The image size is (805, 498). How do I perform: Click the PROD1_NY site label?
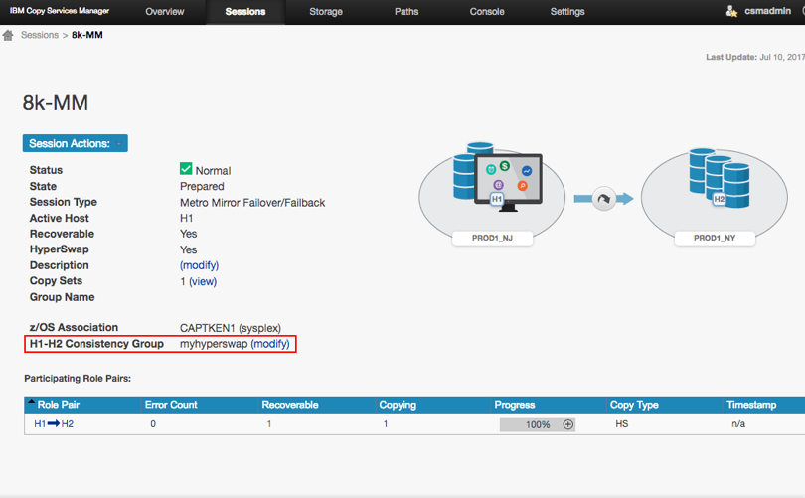[715, 238]
